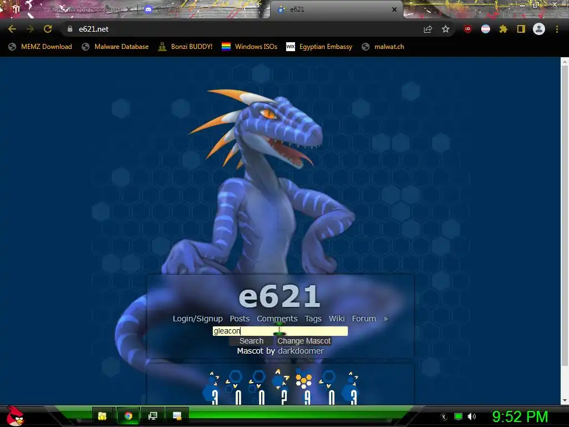Image resolution: width=569 pixels, height=427 pixels.
Task: Expand more navigation links with »
Action: coord(386,319)
